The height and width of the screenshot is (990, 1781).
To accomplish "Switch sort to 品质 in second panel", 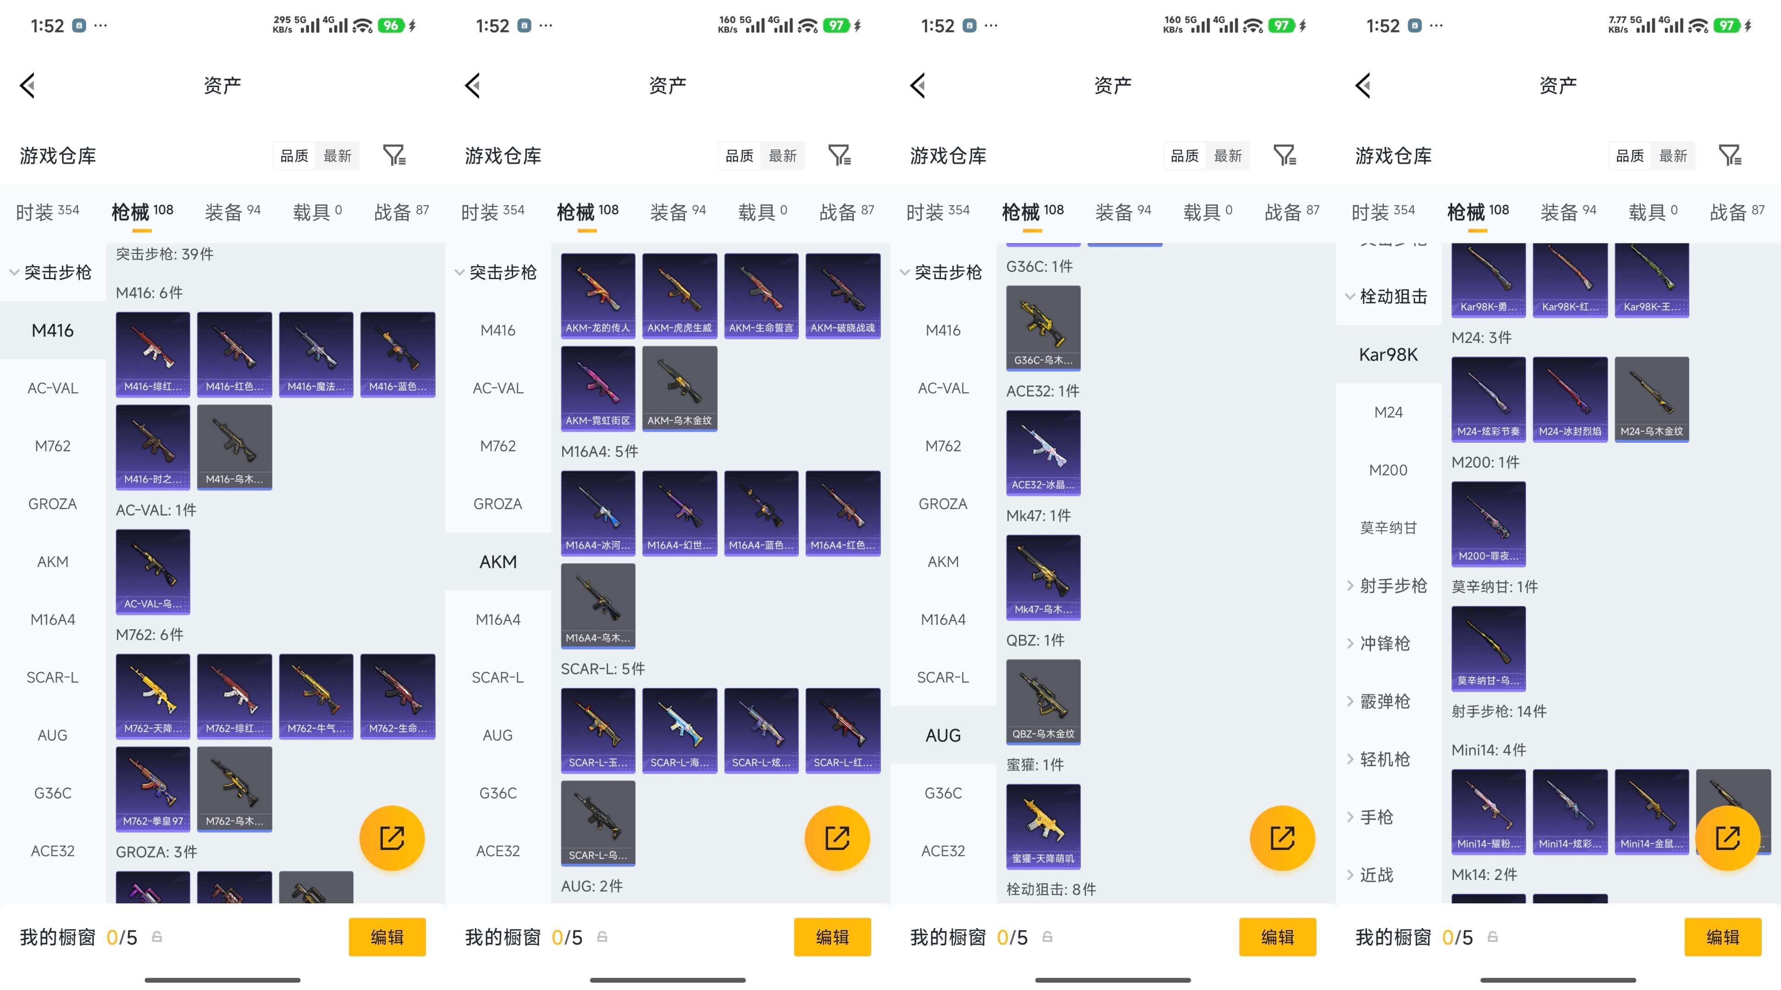I will click(739, 156).
